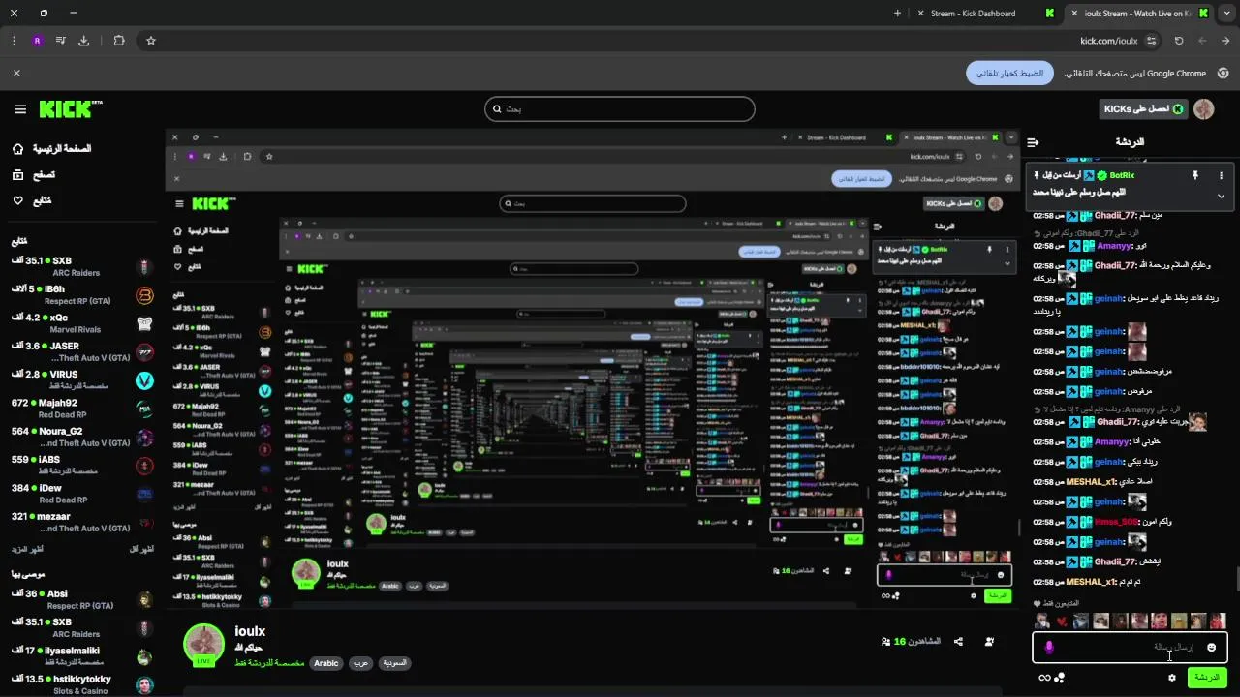Open the Kick sidebar hamburger menu
The image size is (1240, 697).
click(19, 109)
